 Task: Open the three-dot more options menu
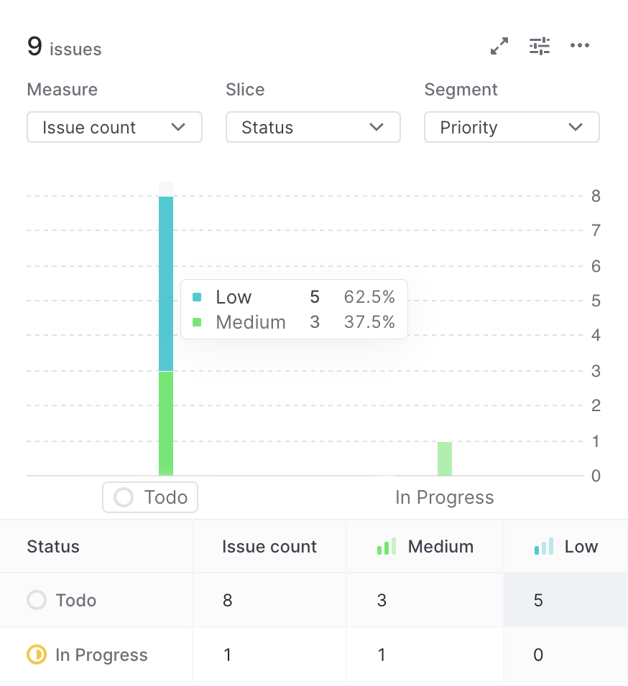tap(580, 47)
